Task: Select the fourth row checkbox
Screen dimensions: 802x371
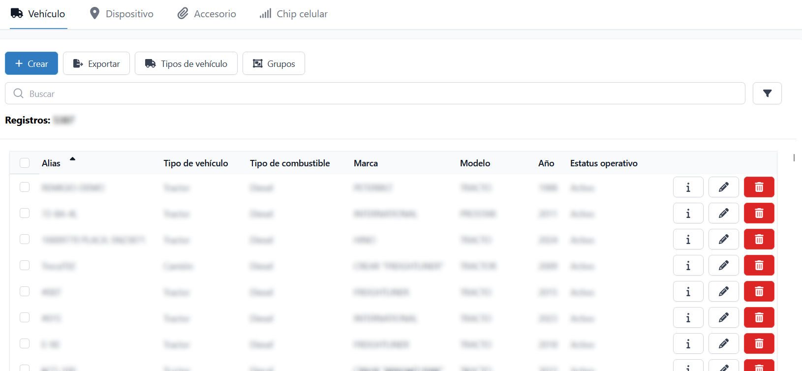Action: pos(25,265)
